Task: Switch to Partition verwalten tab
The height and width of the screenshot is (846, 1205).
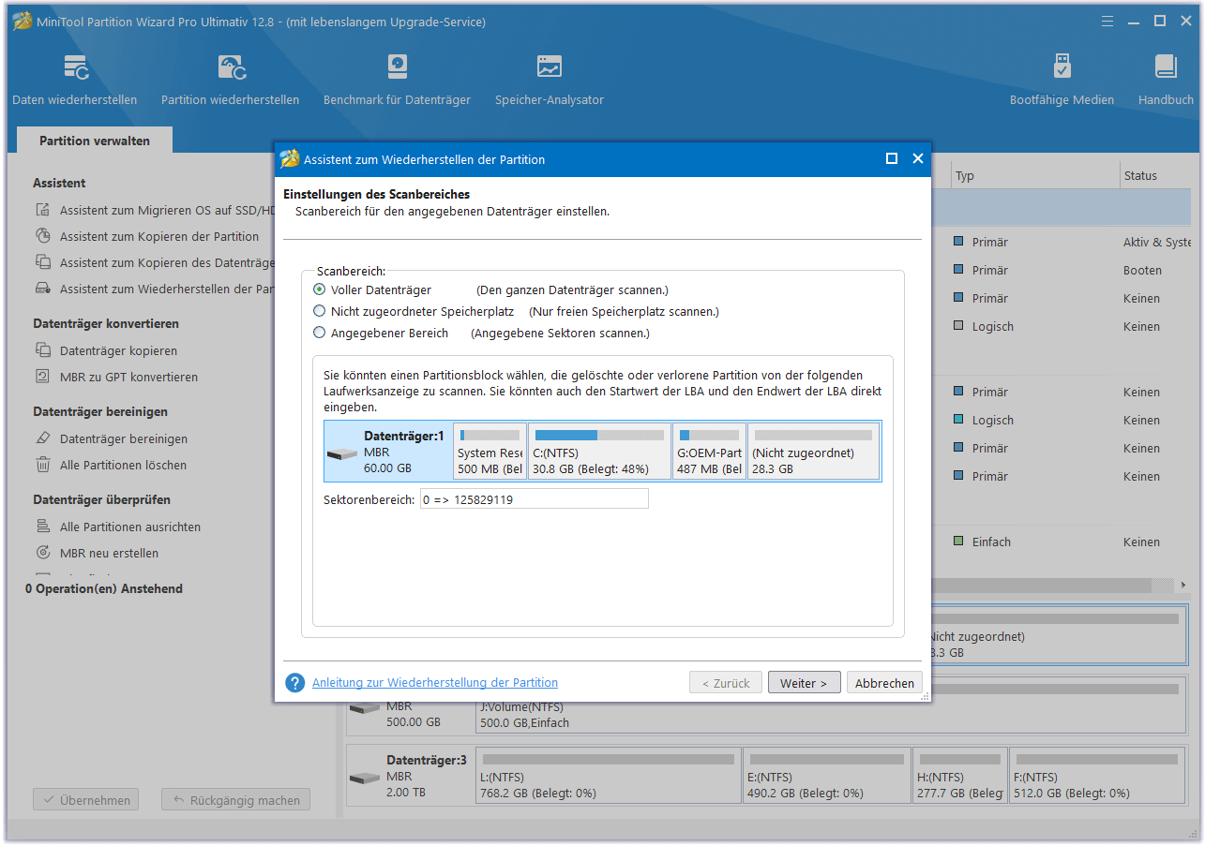Action: pos(95,141)
